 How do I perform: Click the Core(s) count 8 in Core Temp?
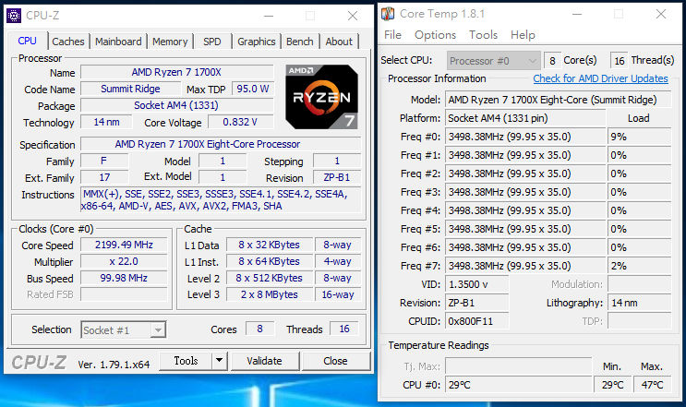(x=552, y=61)
